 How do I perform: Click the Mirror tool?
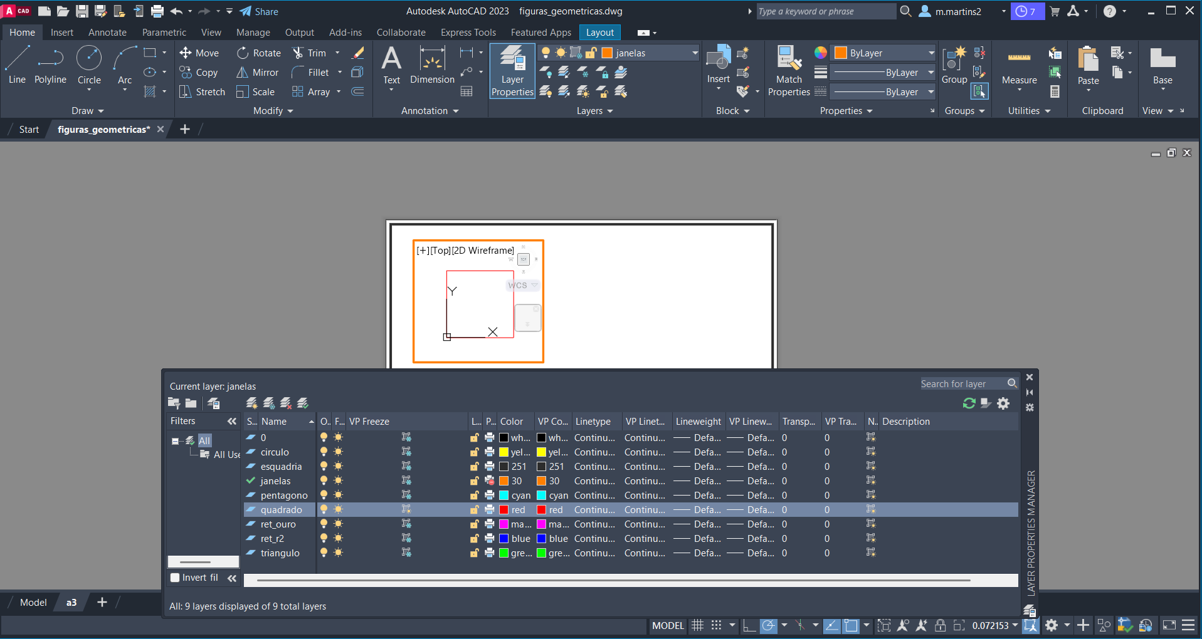click(257, 73)
